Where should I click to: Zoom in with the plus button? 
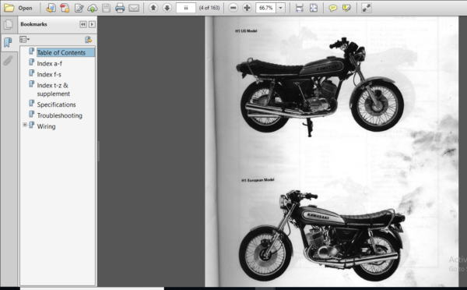pyautogui.click(x=247, y=8)
